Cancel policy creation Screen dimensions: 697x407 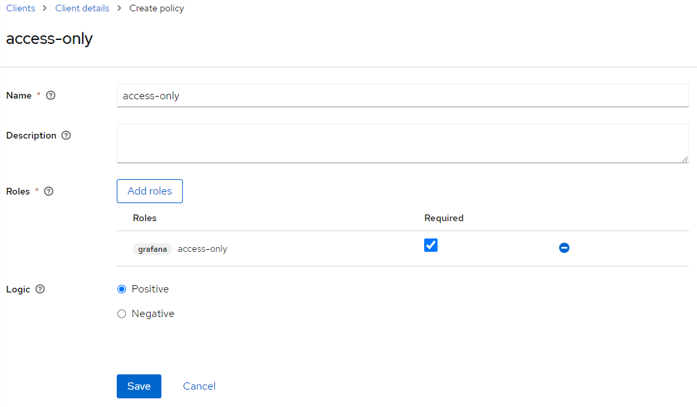pyautogui.click(x=199, y=386)
